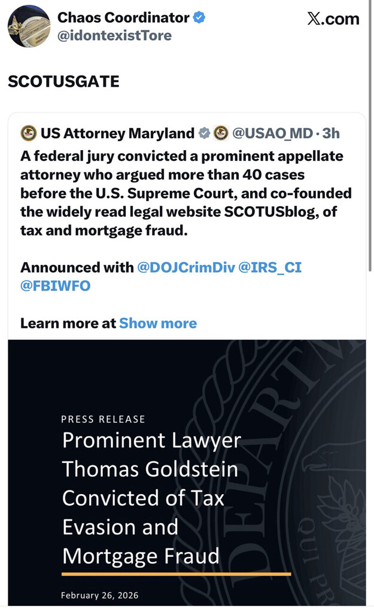The width and height of the screenshot is (374, 613).
Task: Open the DOJ seal avatar before US Attorney Maryland
Action: (28, 133)
